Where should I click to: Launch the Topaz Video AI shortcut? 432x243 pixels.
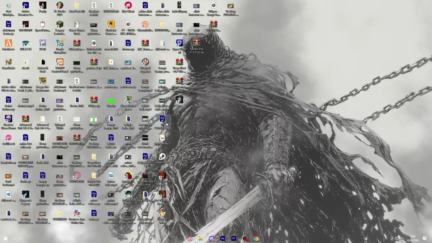coord(179,47)
